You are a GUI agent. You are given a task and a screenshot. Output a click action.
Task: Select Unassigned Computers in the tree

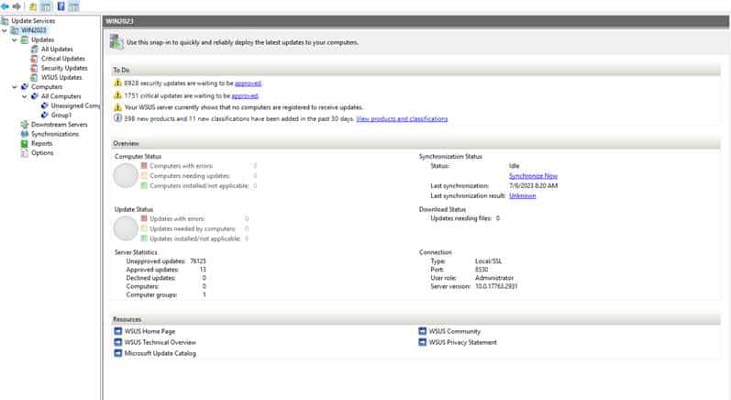click(75, 106)
